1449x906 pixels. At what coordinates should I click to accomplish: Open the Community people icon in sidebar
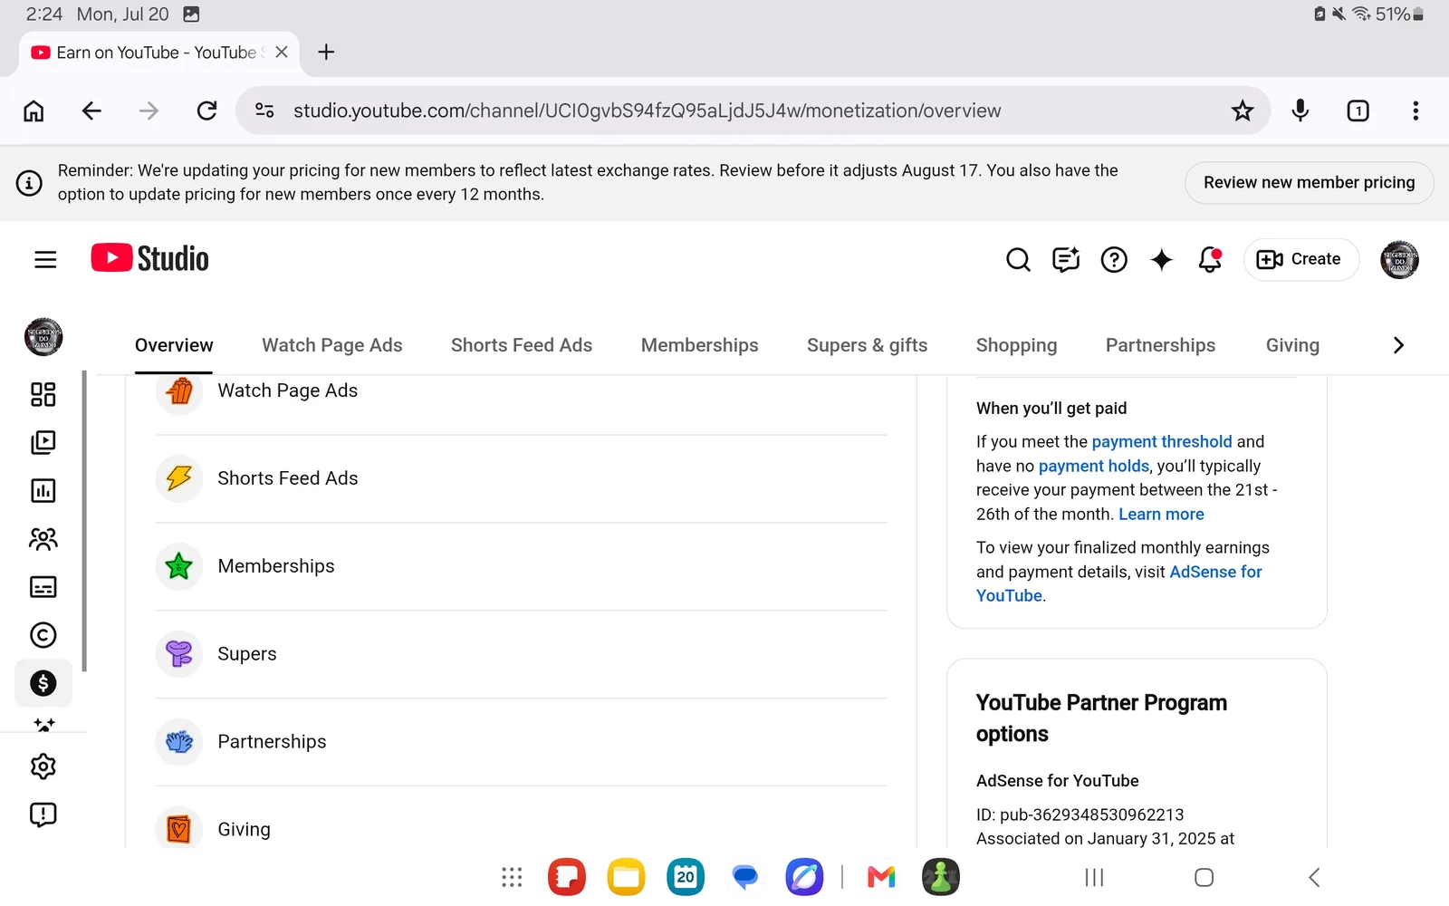pos(43,539)
